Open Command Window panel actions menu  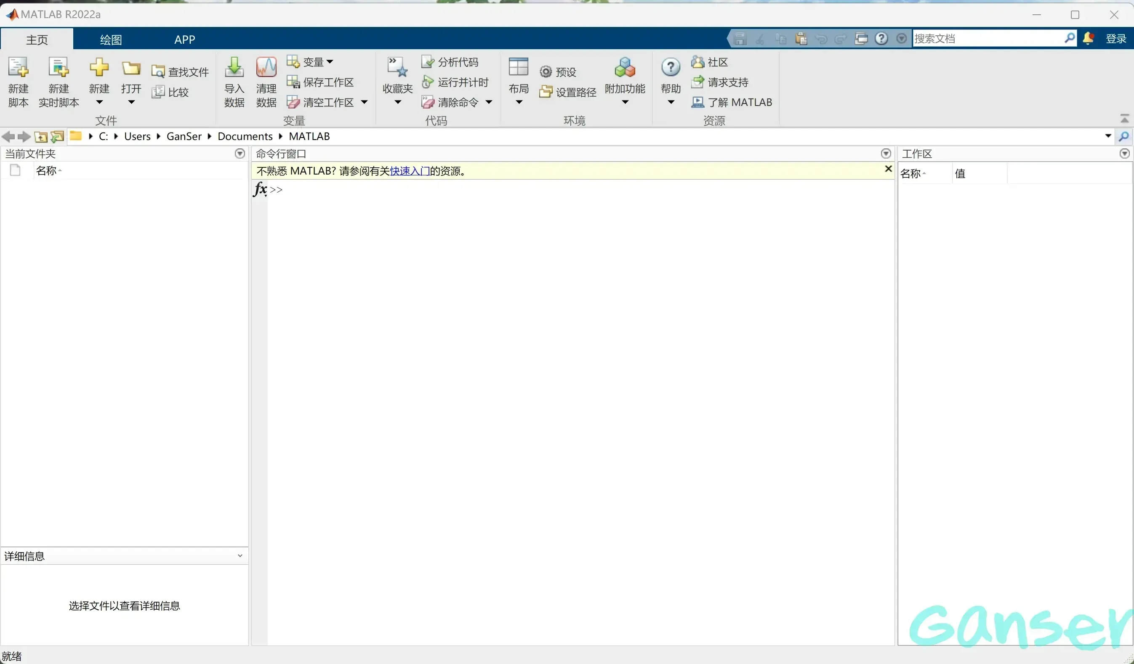886,154
